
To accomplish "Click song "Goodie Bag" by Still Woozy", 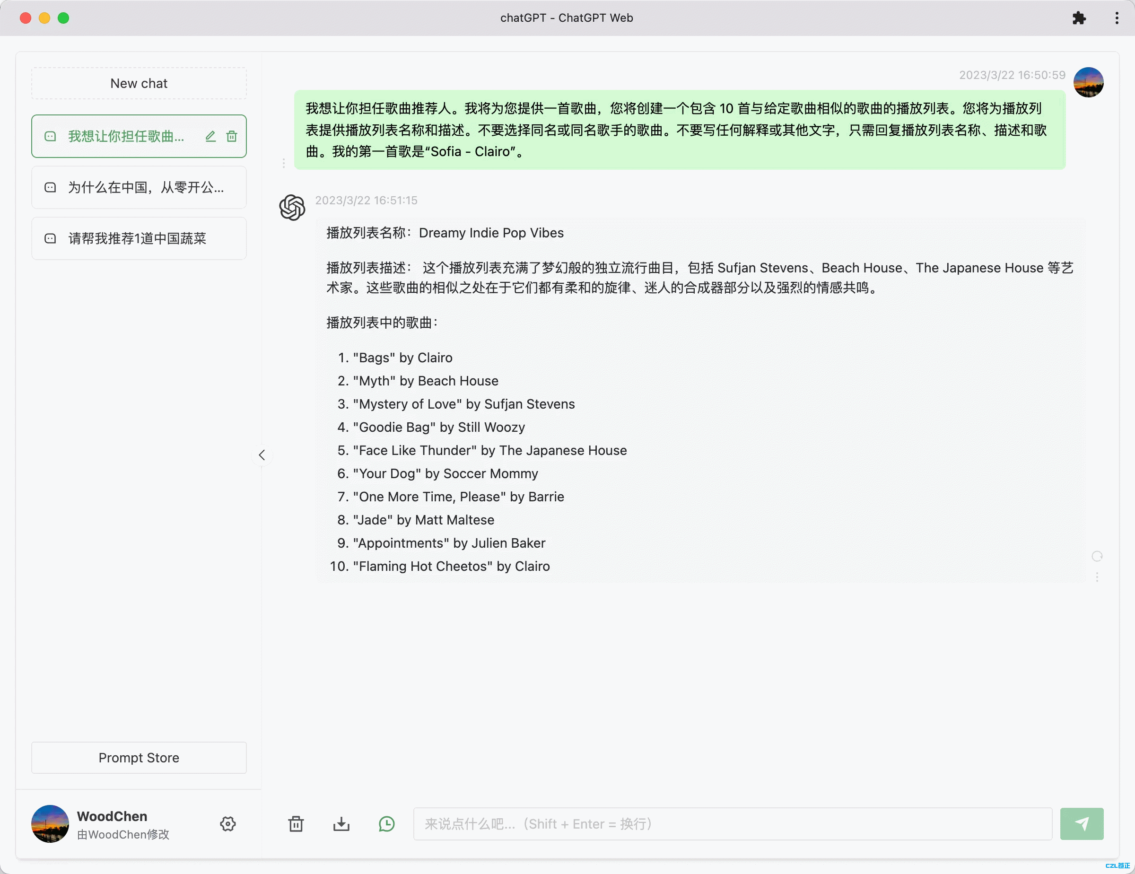I will (439, 427).
